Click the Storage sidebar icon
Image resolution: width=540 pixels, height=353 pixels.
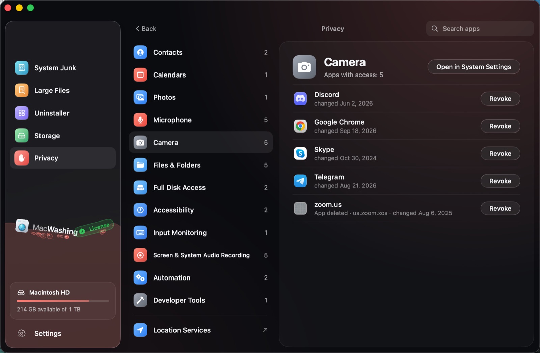point(22,136)
